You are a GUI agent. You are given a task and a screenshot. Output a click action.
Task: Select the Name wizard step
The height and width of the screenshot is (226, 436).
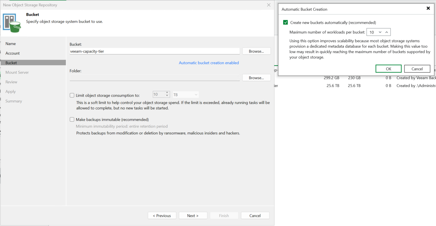tap(10, 44)
